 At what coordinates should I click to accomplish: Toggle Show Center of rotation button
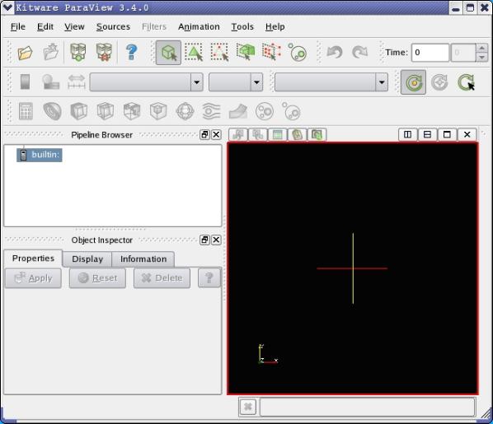click(413, 82)
